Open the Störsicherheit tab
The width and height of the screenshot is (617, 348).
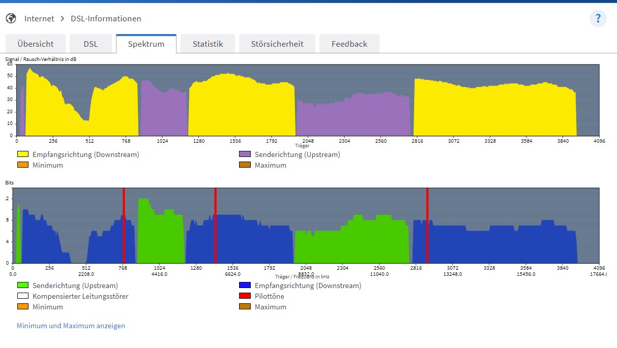click(x=277, y=44)
